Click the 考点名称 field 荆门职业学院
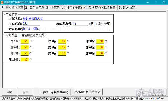Viewport: 168px width, 101px height. (66, 29)
